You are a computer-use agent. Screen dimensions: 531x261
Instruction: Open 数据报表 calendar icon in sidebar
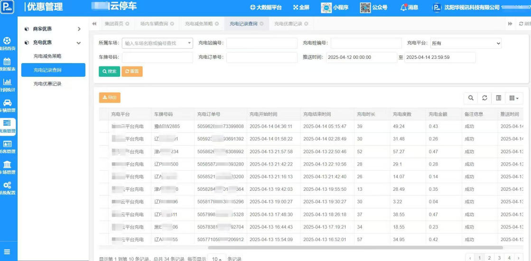click(8, 65)
